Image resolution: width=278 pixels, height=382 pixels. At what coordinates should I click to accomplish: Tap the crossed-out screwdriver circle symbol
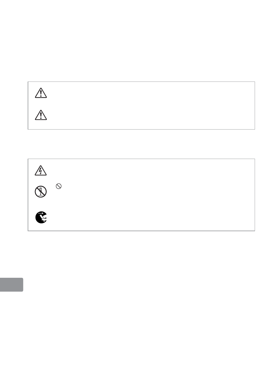(x=41, y=192)
